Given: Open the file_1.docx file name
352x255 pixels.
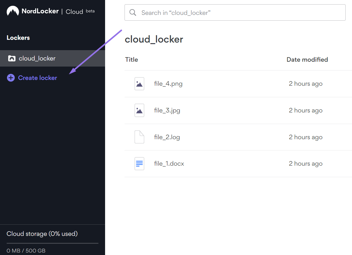Looking at the screenshot, I should (169, 164).
